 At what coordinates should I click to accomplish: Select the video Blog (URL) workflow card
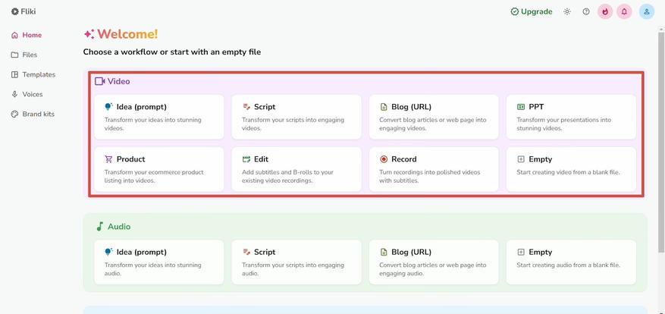coord(434,117)
